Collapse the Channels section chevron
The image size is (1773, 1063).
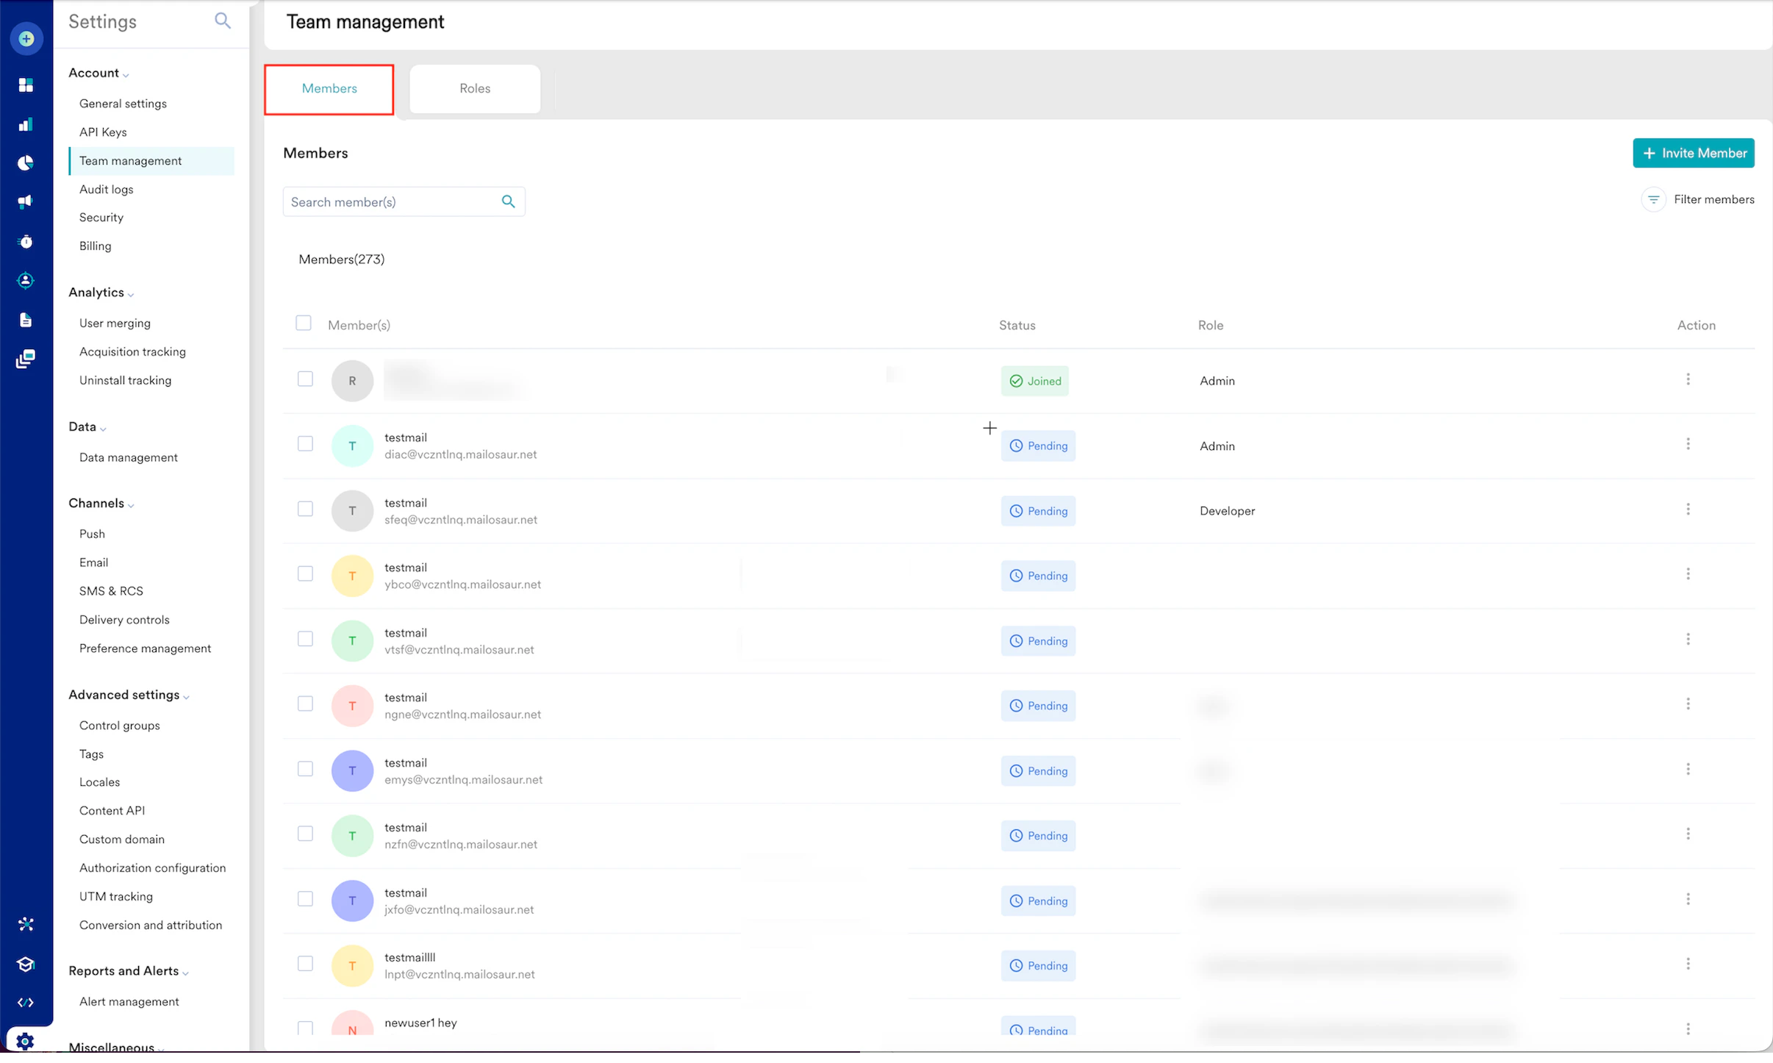pos(131,505)
